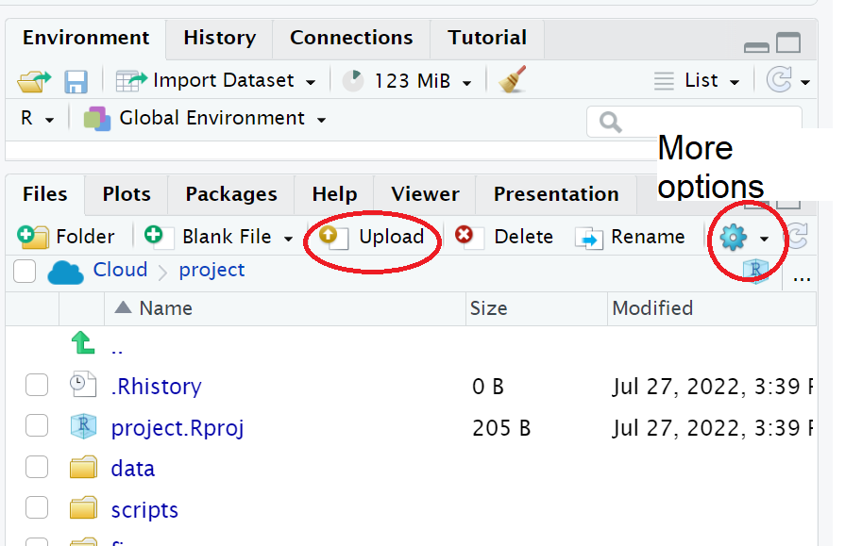
Task: Click the red Delete icon
Action: click(465, 236)
